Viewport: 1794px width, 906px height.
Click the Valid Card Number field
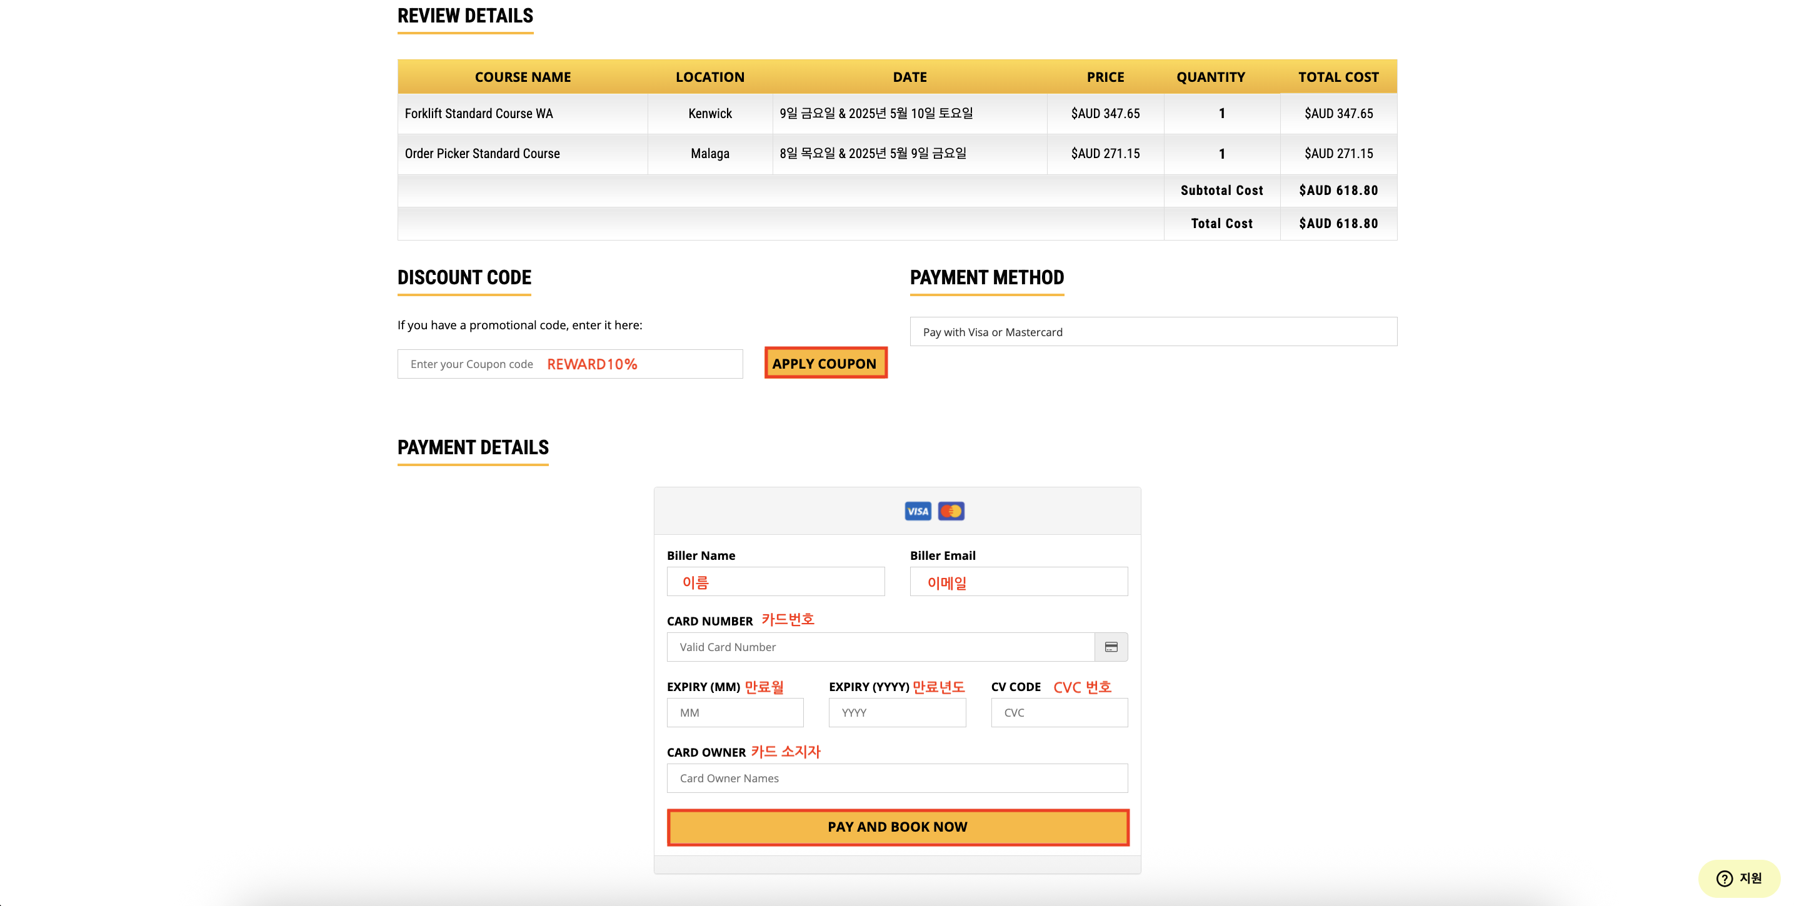point(879,647)
